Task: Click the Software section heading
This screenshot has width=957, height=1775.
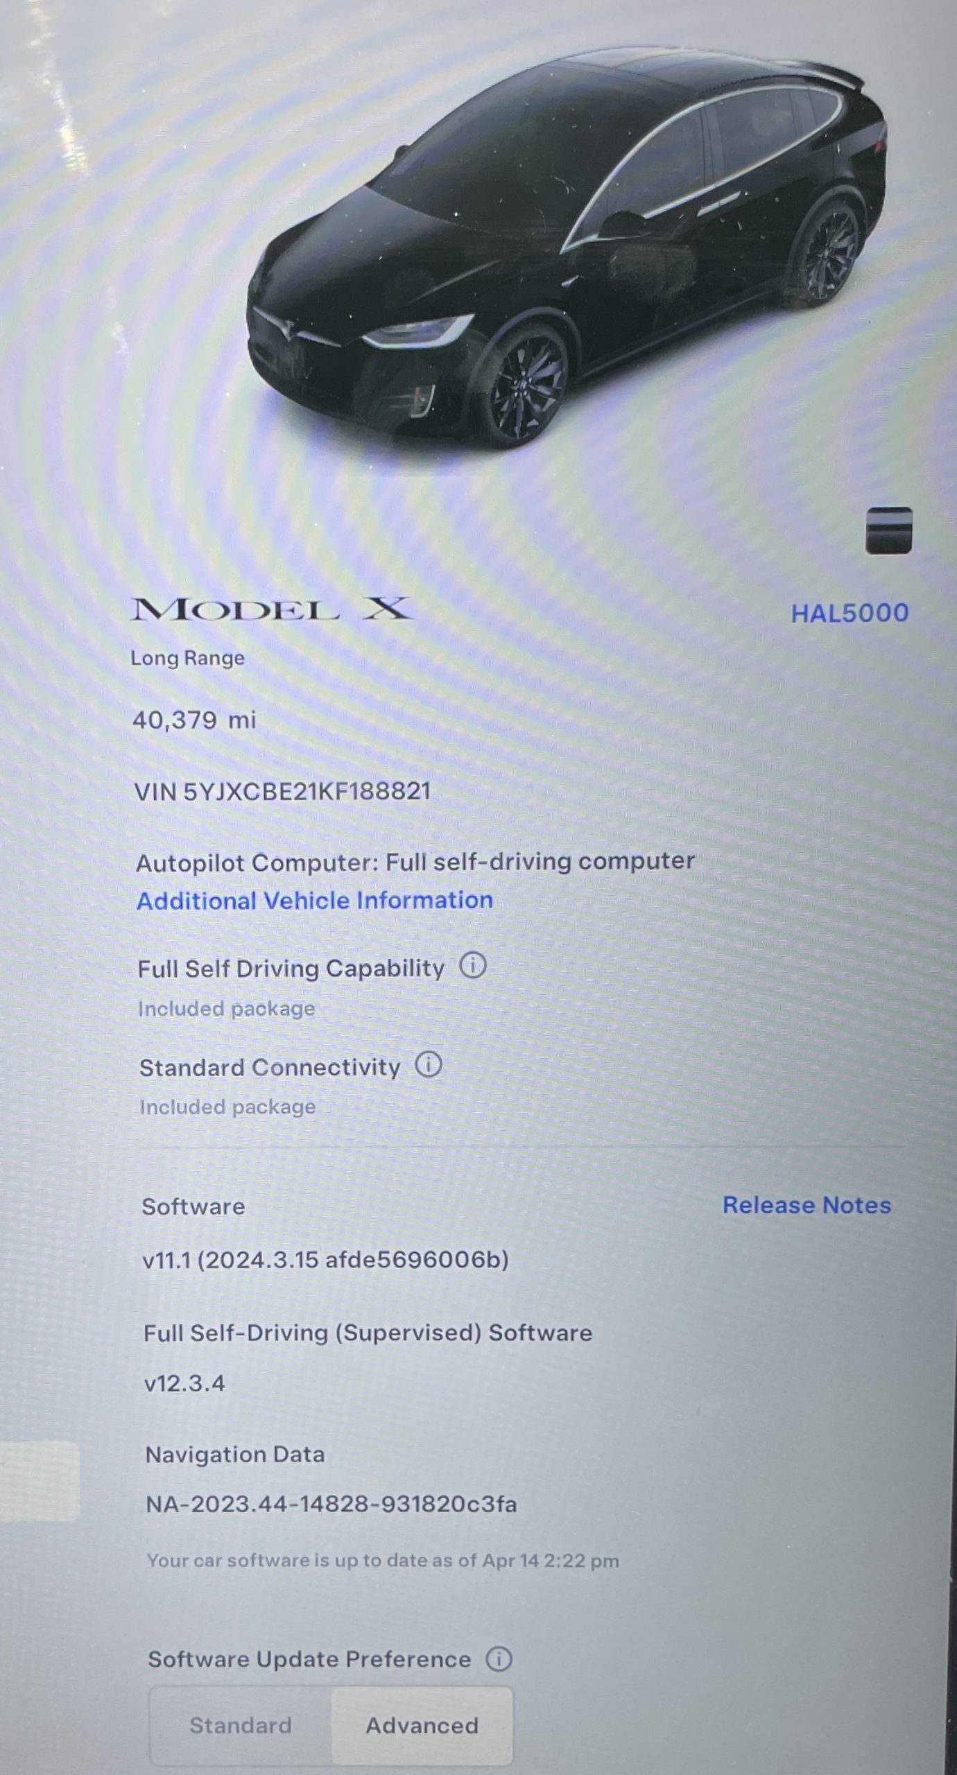Action: click(x=193, y=1206)
